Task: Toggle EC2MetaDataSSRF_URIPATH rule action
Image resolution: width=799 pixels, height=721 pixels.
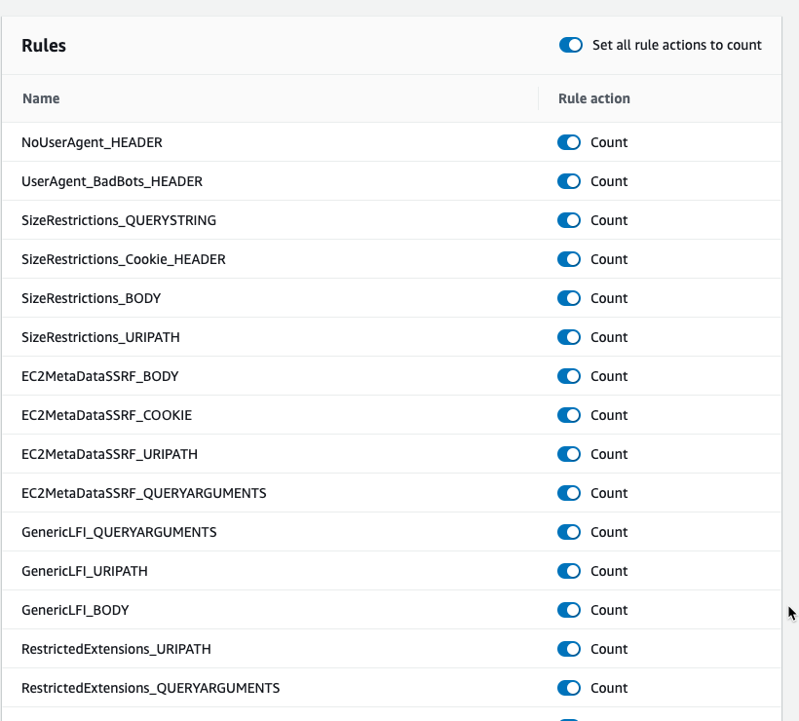Action: (569, 454)
